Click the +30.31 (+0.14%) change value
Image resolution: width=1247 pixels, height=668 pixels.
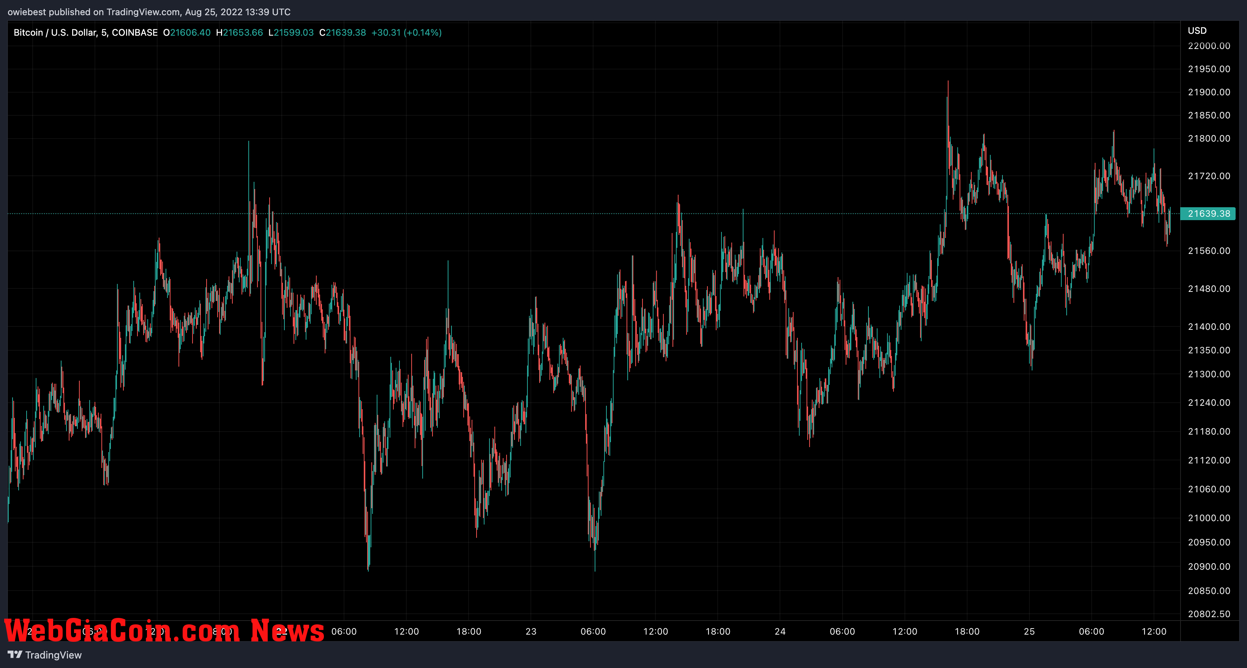point(407,32)
